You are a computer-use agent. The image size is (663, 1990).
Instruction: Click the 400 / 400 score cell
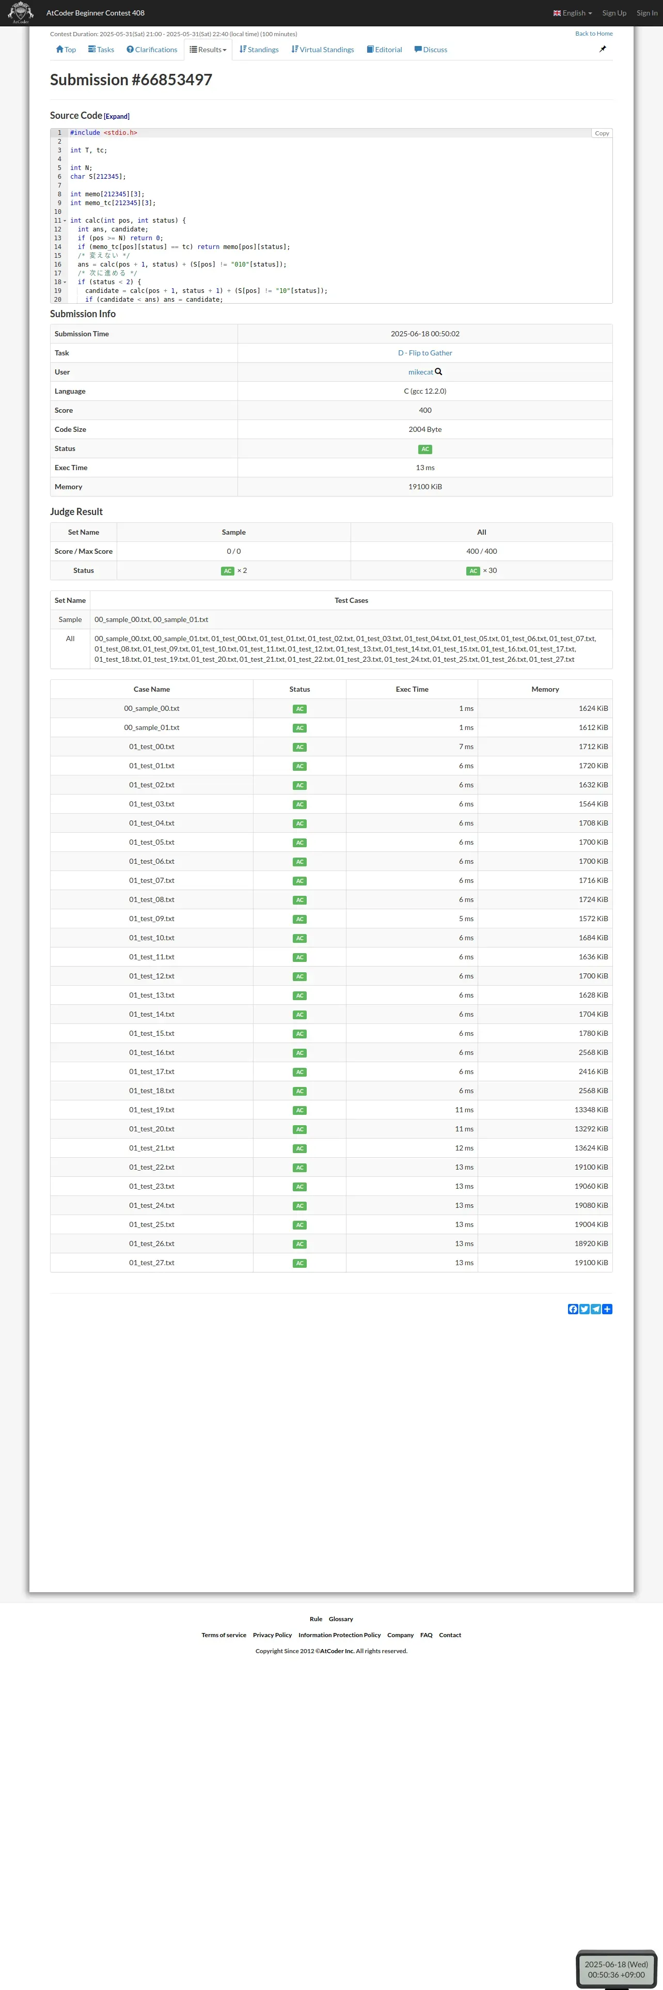tap(482, 552)
